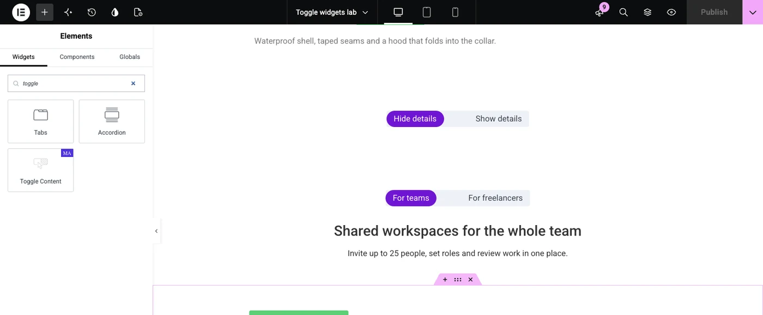Screen dimensions: 763x315
Task: Select the Accordion widget
Action: 112,122
